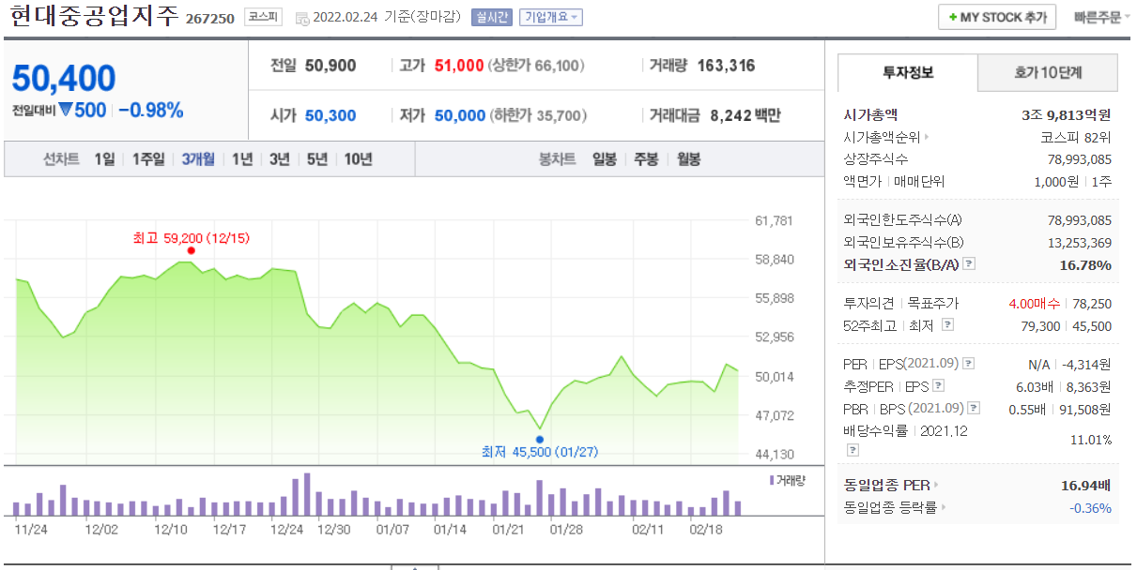Image resolution: width=1137 pixels, height=570 pixels.
Task: Open the help icon next to 외국인소진율(B/A)
Action: (x=968, y=263)
